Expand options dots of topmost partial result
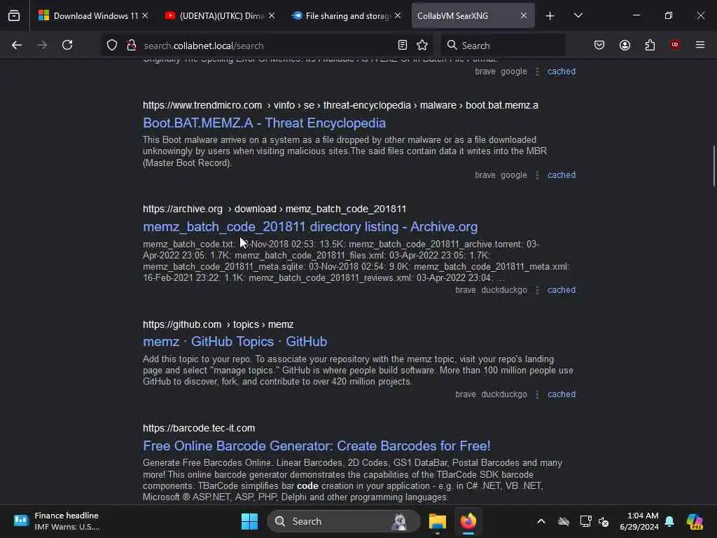This screenshot has height=538, width=717. (537, 71)
